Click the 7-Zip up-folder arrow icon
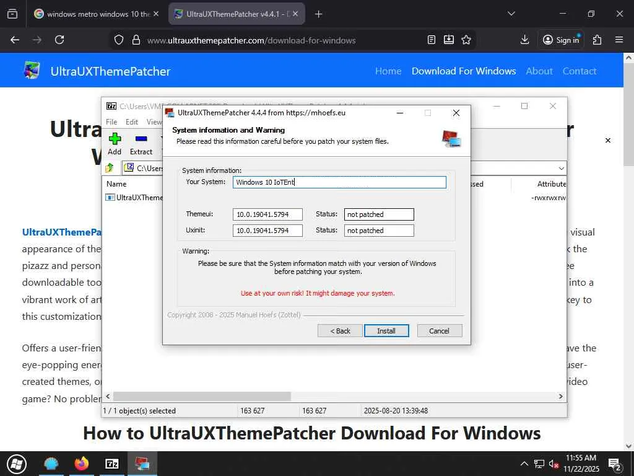This screenshot has height=476, width=634. tap(109, 167)
